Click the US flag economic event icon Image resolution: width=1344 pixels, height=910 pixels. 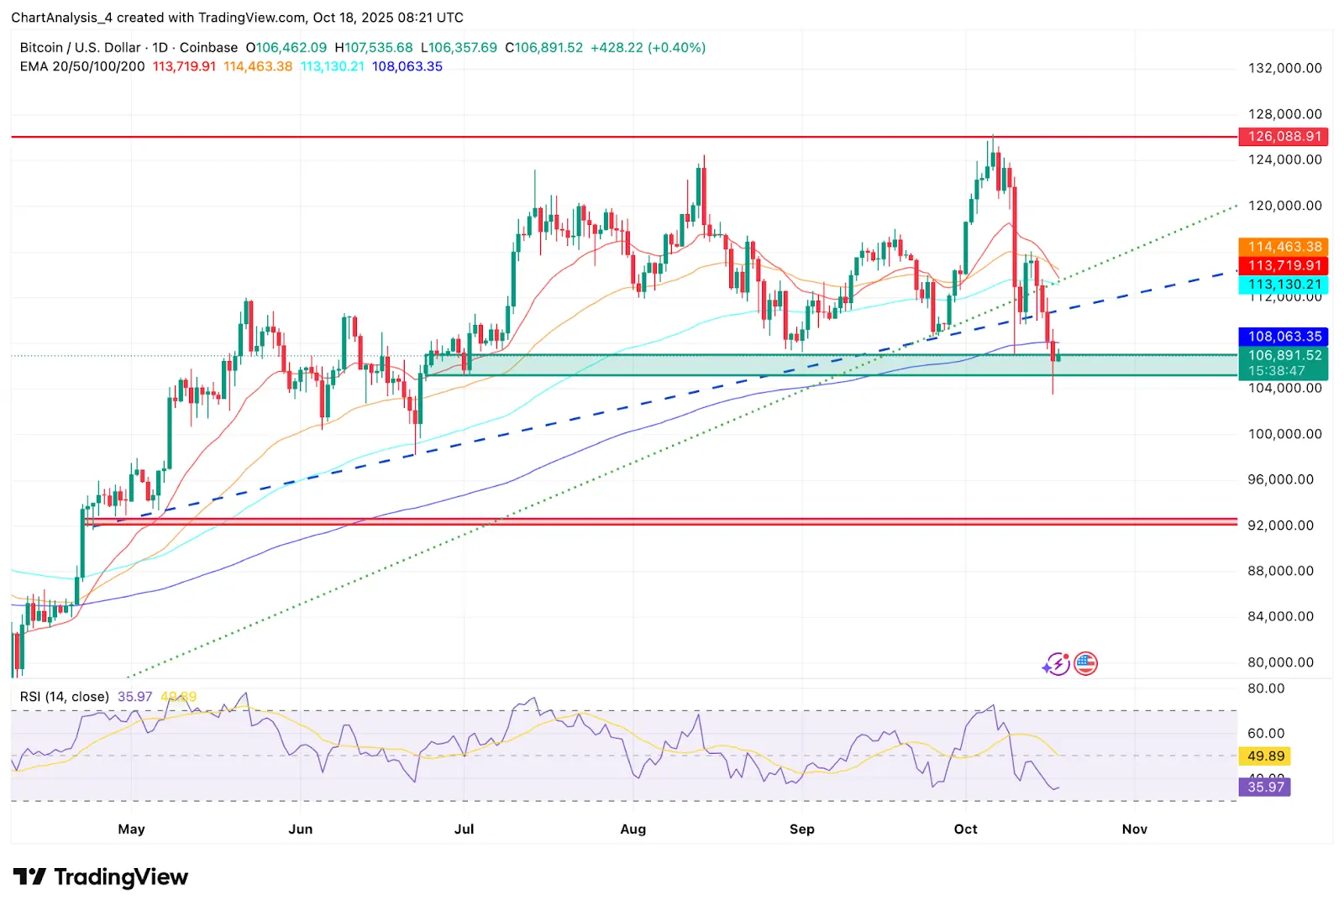click(1085, 664)
